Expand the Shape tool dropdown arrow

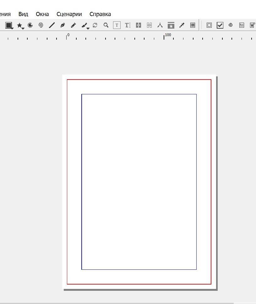12,29
